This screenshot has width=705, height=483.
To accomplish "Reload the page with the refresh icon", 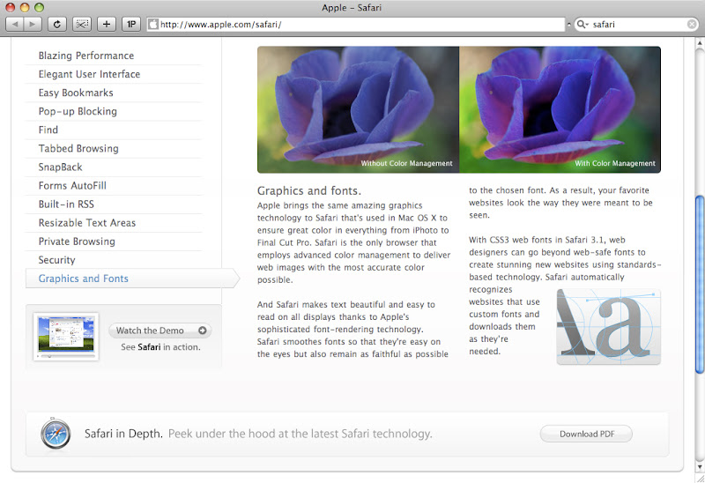I will [x=57, y=25].
